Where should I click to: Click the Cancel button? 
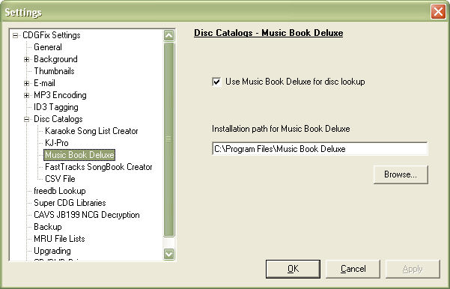(353, 269)
